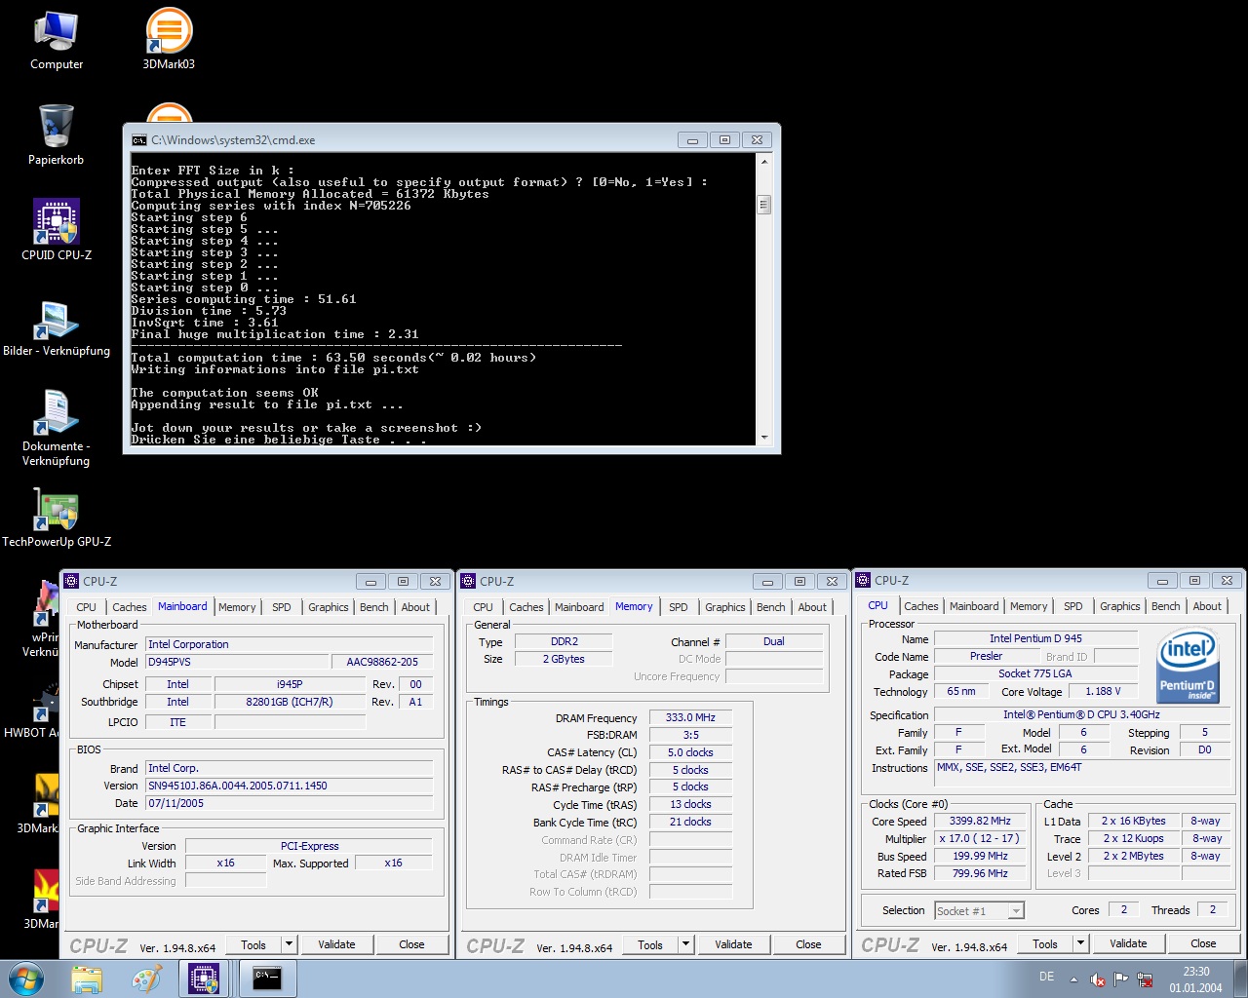1248x998 pixels.
Task: Click Tools button in CPU window
Action: click(x=1045, y=943)
